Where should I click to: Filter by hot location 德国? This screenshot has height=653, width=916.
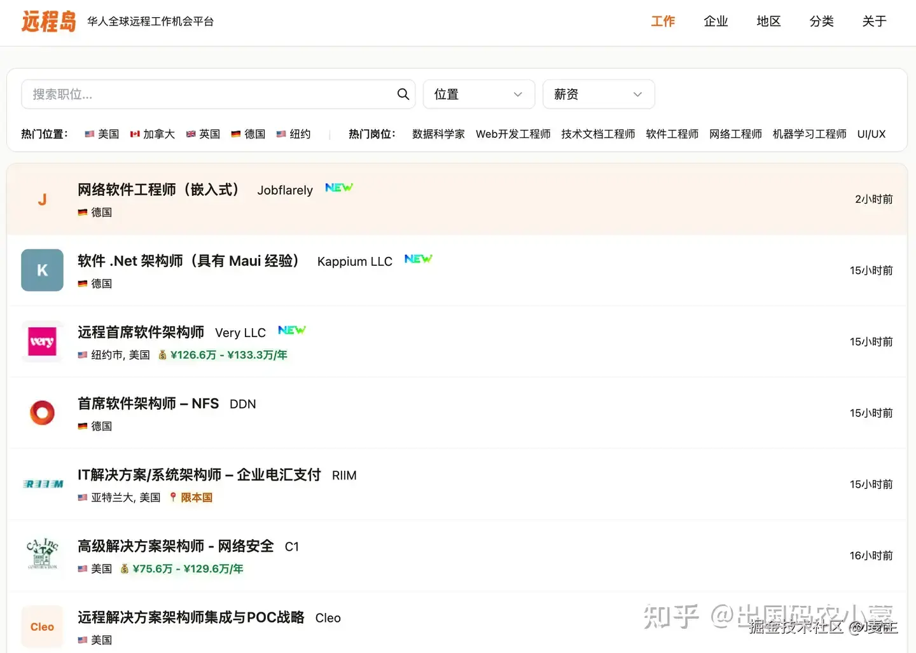tap(248, 134)
